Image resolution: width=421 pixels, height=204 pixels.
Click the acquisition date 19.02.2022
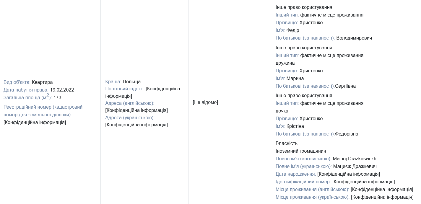(62, 90)
